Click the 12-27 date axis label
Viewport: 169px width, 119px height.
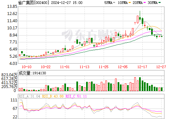tap(161, 67)
